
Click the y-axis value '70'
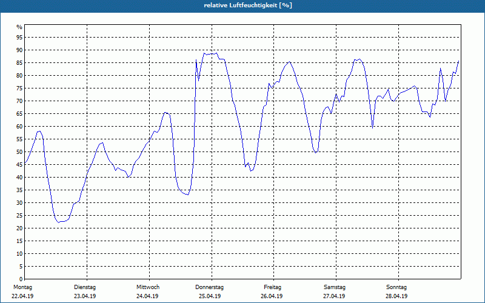click(x=19, y=101)
